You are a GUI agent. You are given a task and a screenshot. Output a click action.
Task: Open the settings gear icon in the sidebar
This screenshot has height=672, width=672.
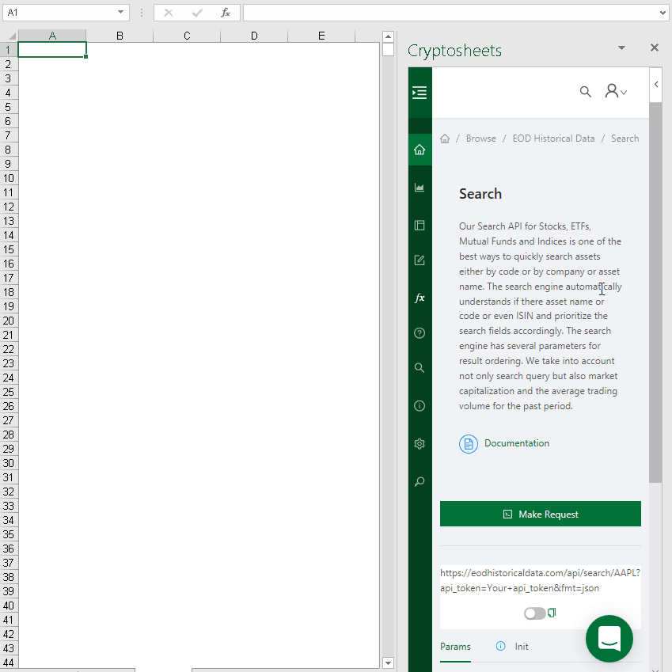click(420, 443)
